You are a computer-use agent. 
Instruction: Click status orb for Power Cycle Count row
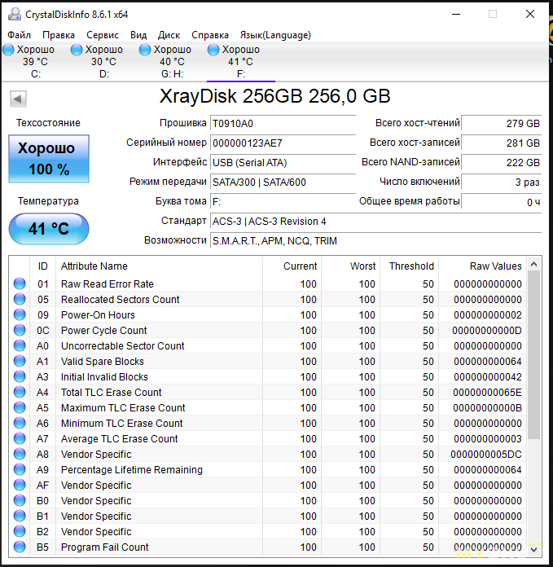(x=20, y=330)
